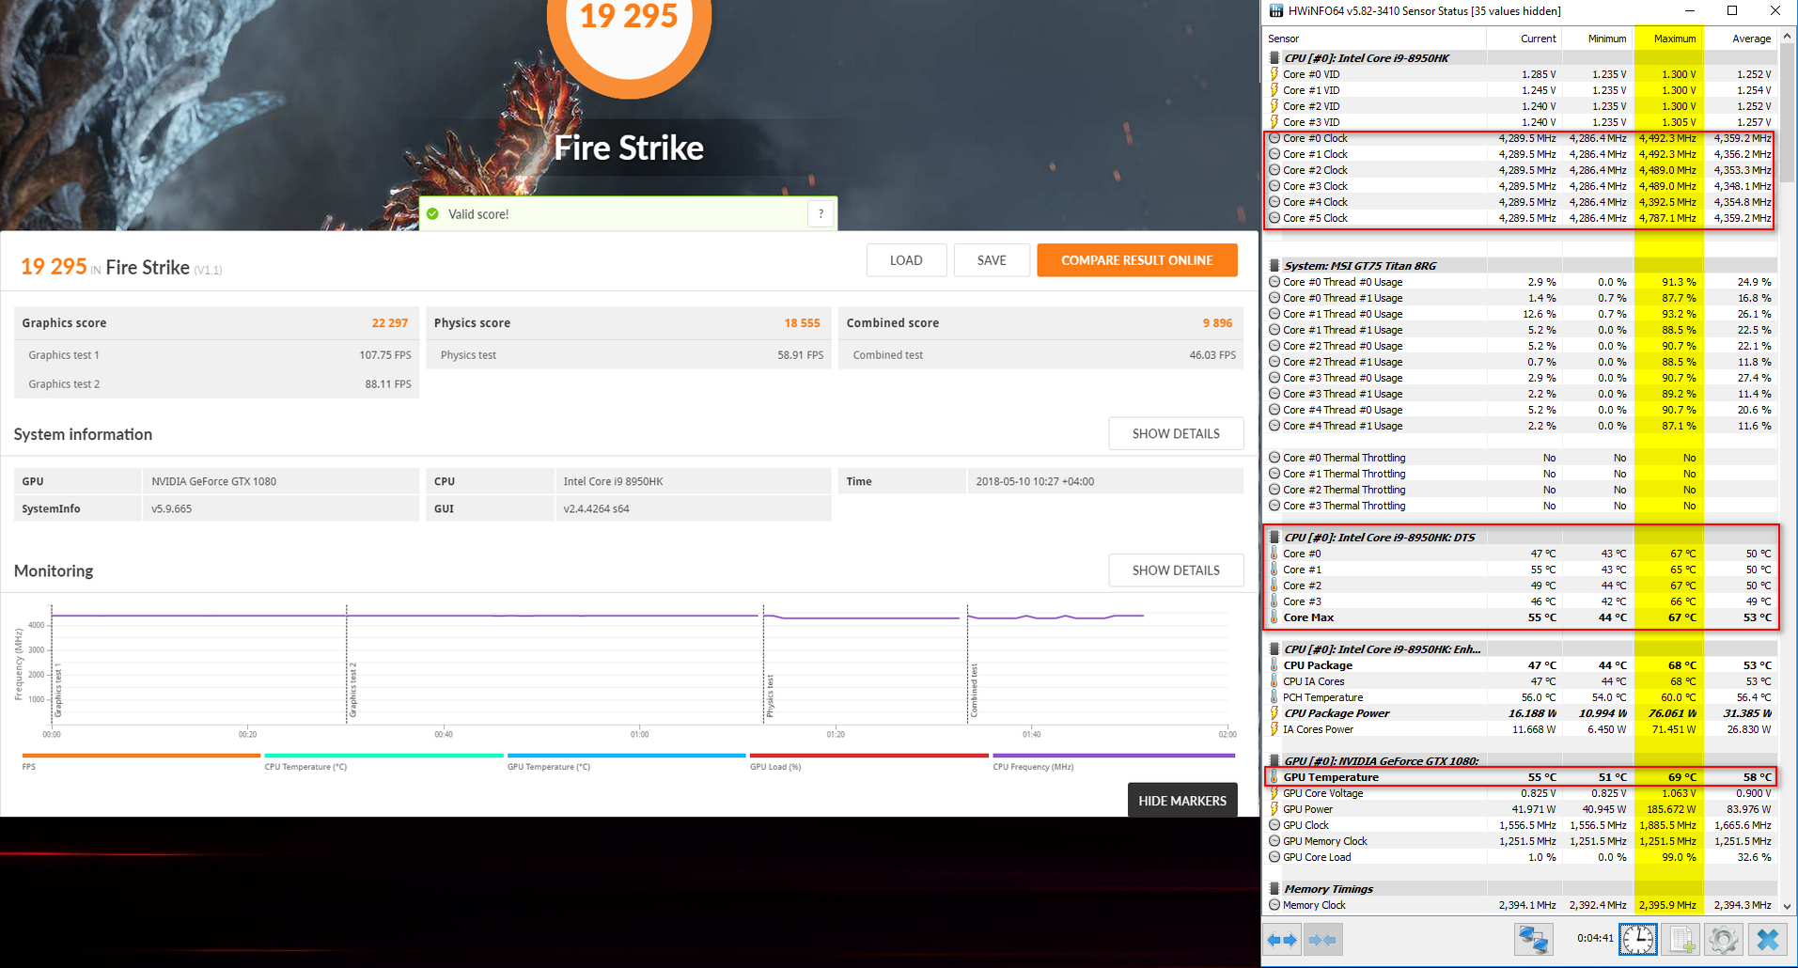Open HWiNFO sensor settings gear

point(1723,939)
